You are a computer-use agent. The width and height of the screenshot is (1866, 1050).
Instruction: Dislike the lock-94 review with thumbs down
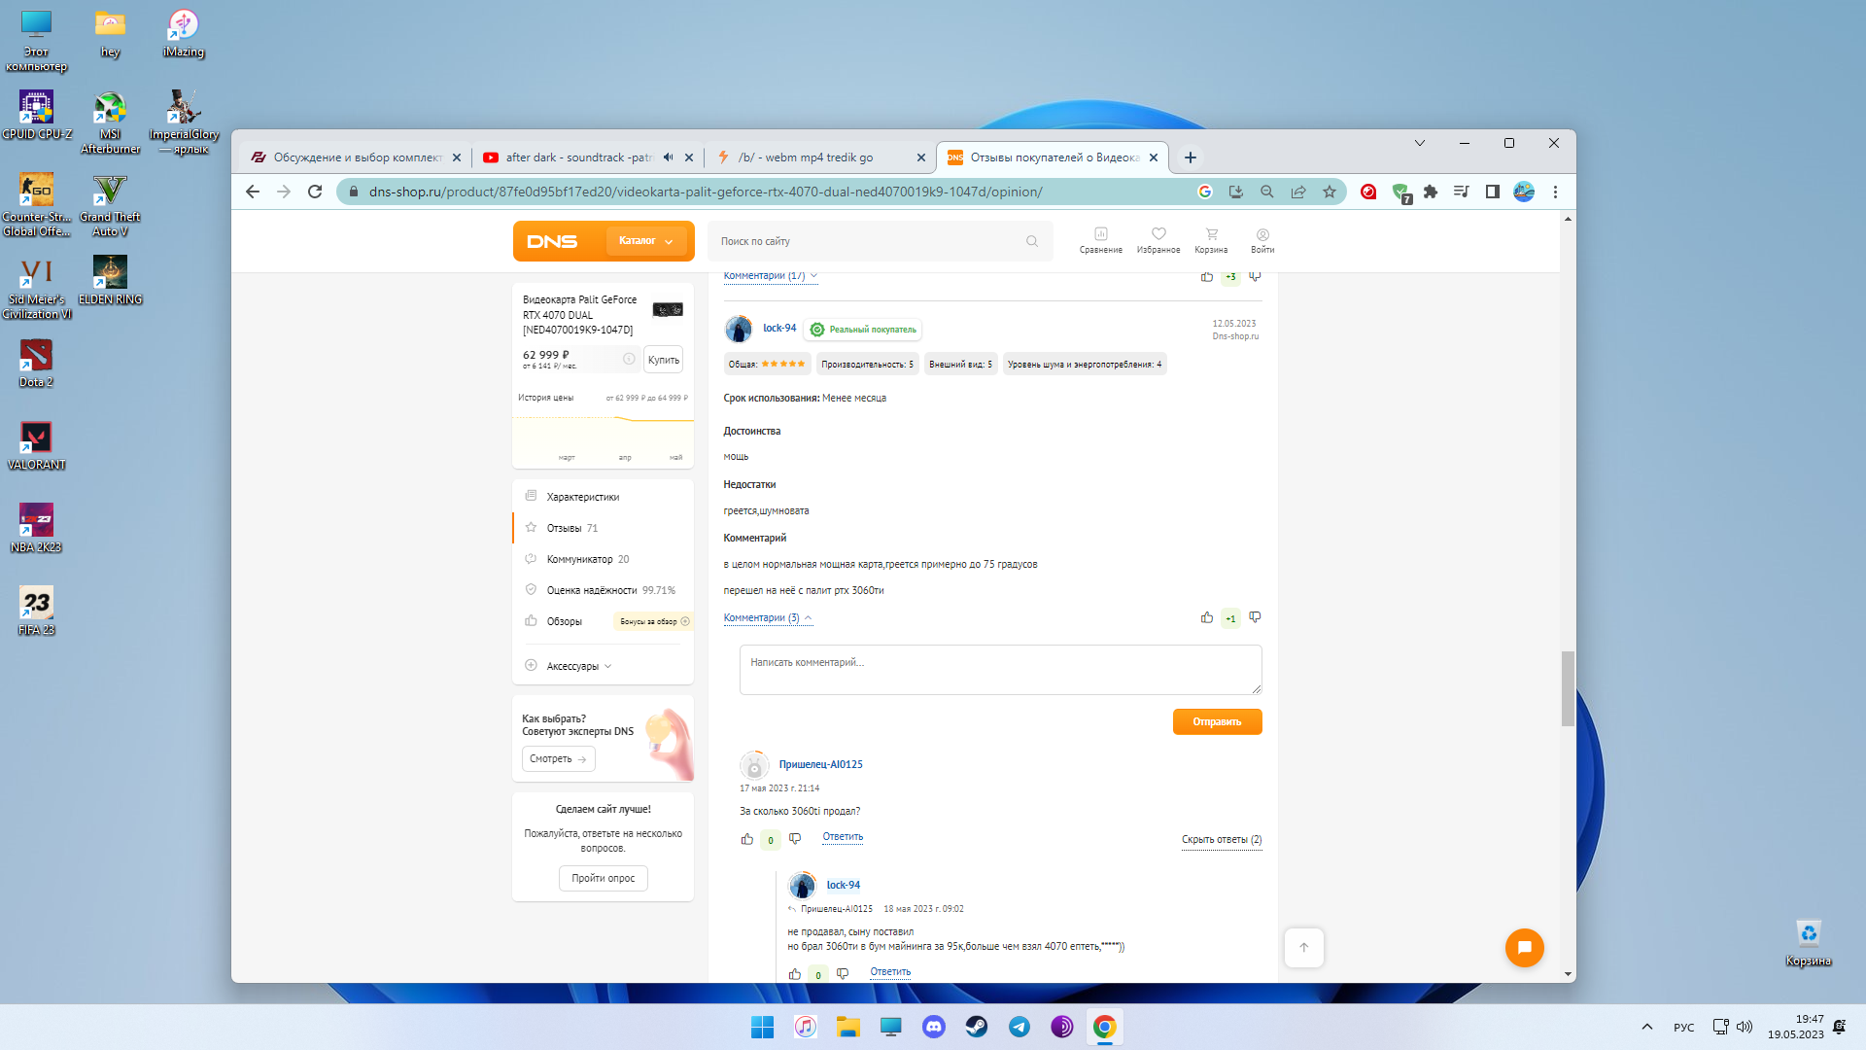click(x=1255, y=617)
